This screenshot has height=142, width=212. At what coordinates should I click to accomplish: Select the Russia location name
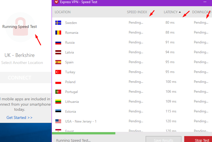tap(70, 43)
